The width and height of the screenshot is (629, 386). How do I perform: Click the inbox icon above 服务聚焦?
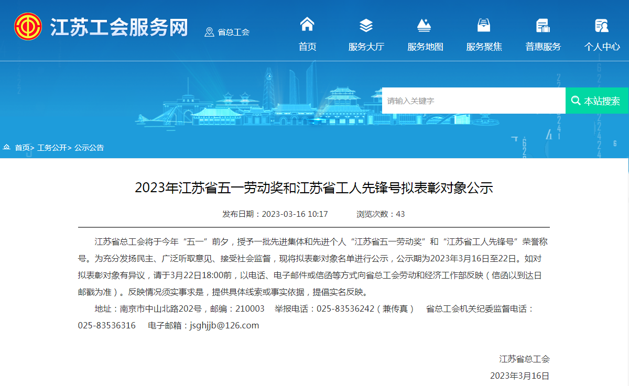484,25
